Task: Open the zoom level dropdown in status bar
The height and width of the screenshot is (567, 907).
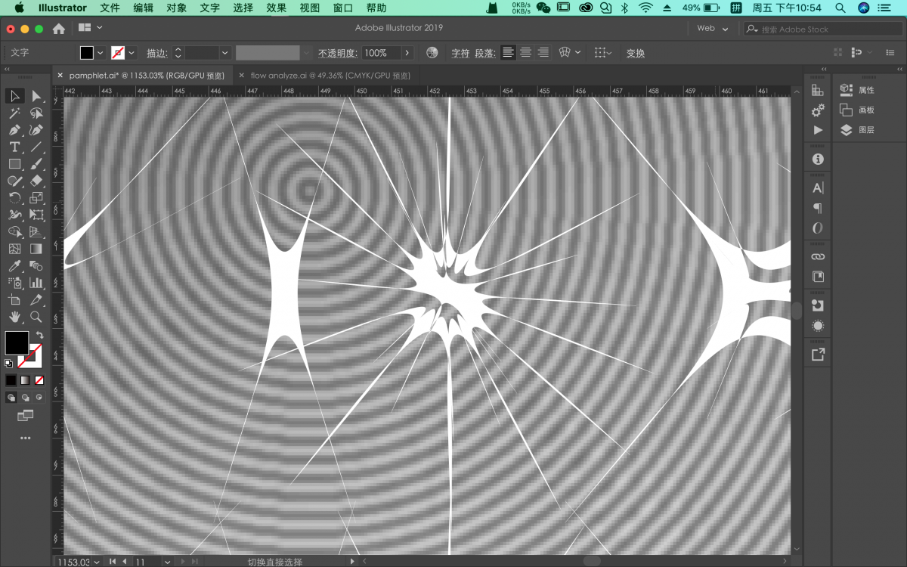Action: 97,562
